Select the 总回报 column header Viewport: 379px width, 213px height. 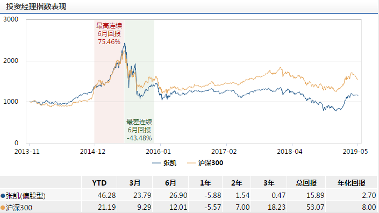pyautogui.click(x=306, y=183)
